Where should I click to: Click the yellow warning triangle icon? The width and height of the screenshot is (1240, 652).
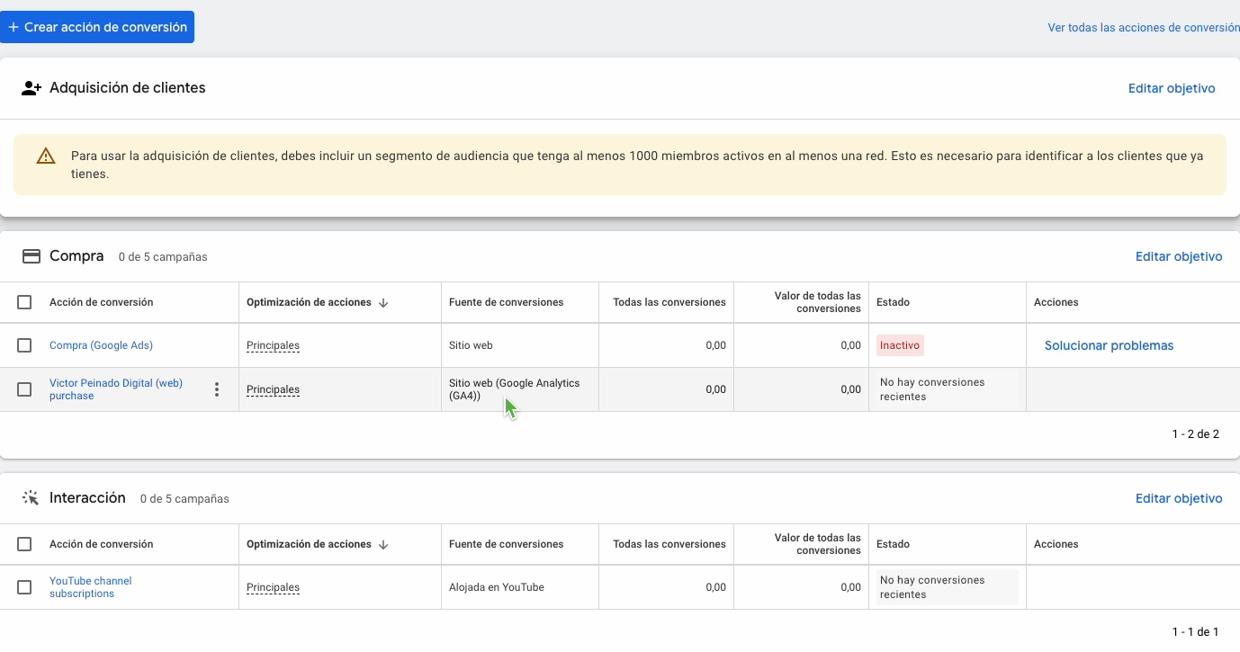click(46, 156)
